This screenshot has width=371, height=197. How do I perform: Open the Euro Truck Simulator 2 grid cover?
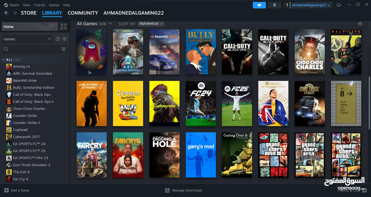pyautogui.click(x=310, y=103)
